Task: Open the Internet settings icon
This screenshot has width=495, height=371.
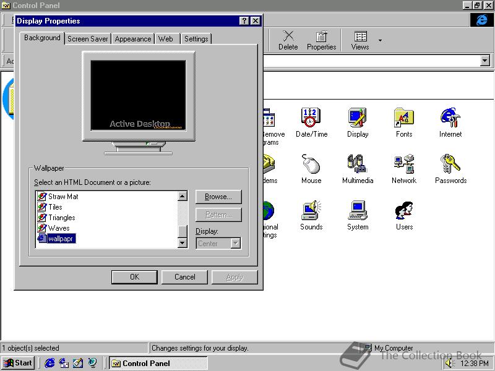Action: pyautogui.click(x=450, y=122)
